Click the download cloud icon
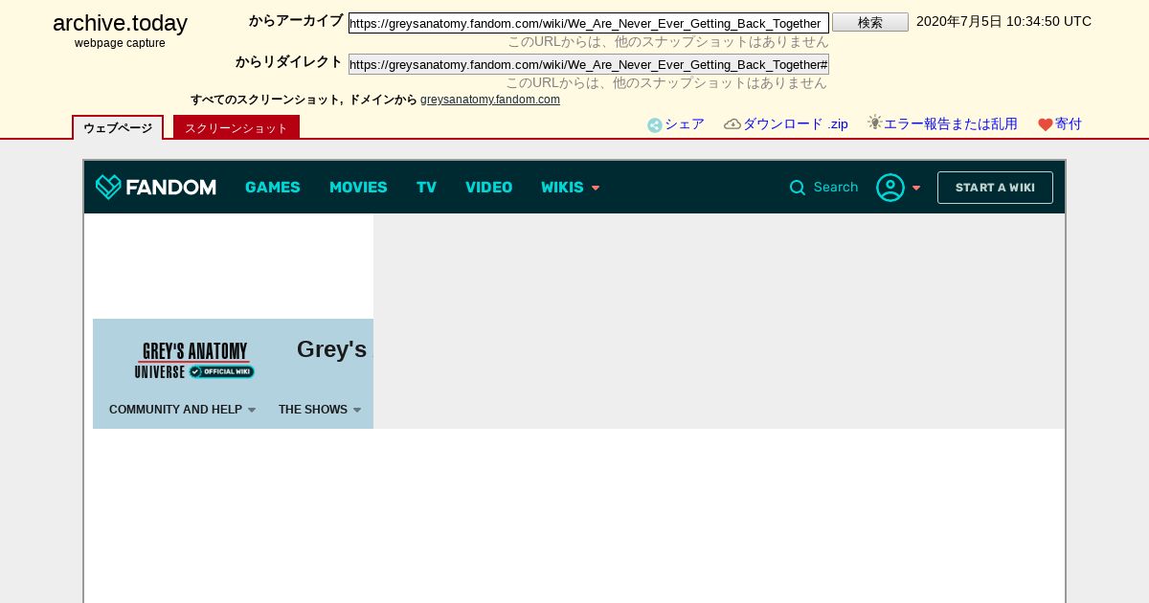1149x603 pixels. pyautogui.click(x=732, y=124)
